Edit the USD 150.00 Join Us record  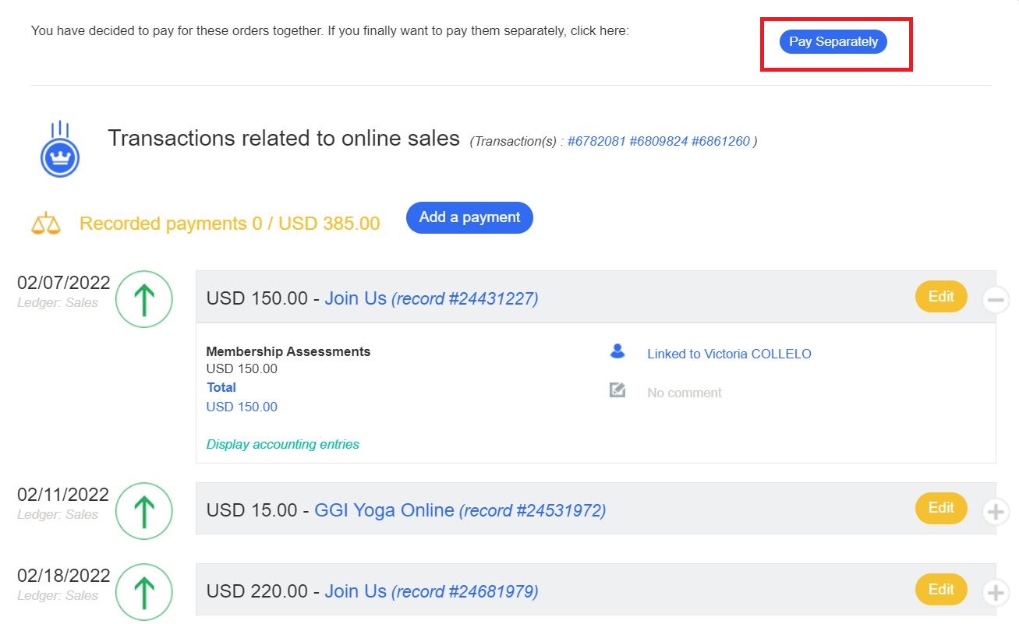(x=941, y=297)
